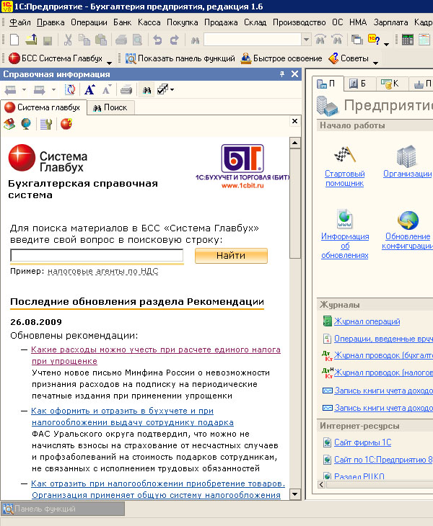Open the Банк menu
The image size is (433, 526).
(x=122, y=22)
